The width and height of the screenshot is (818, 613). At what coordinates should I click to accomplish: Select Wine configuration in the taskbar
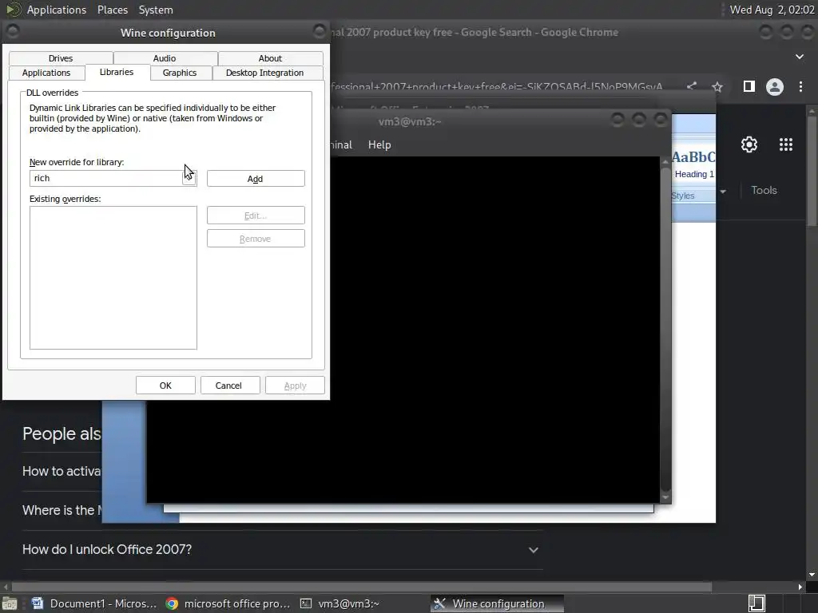click(x=497, y=603)
